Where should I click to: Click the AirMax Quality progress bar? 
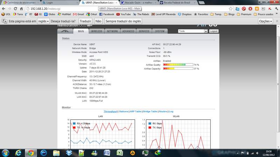click(x=178, y=65)
